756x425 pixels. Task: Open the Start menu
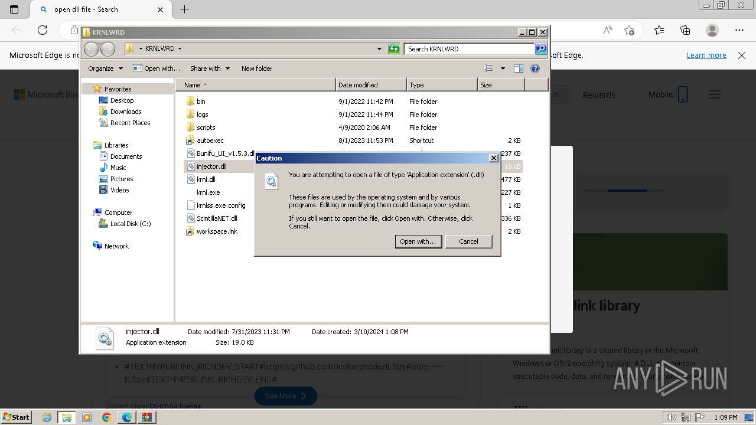17,417
